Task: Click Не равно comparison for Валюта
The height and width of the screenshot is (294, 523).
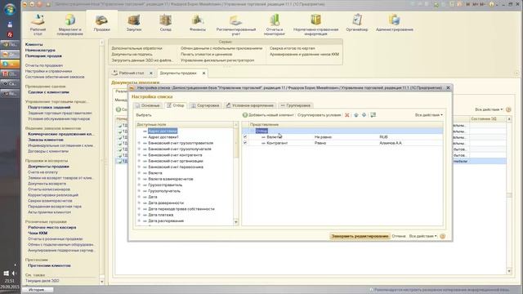Action: coord(323,137)
